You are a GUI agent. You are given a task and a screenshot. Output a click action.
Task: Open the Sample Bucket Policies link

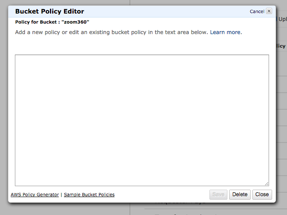tap(89, 194)
